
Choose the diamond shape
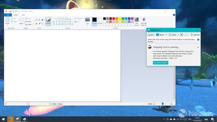click(57, 21)
